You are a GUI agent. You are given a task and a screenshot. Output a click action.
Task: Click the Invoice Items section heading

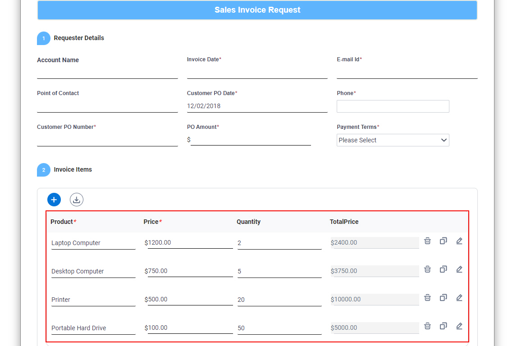tap(73, 169)
